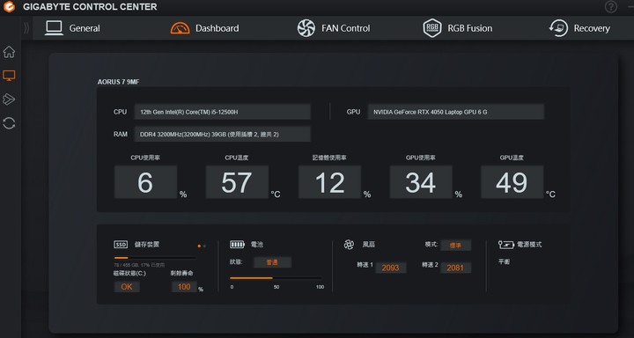This screenshot has width=634, height=338.
Task: Click the power mode text 平衡
Action: [505, 262]
